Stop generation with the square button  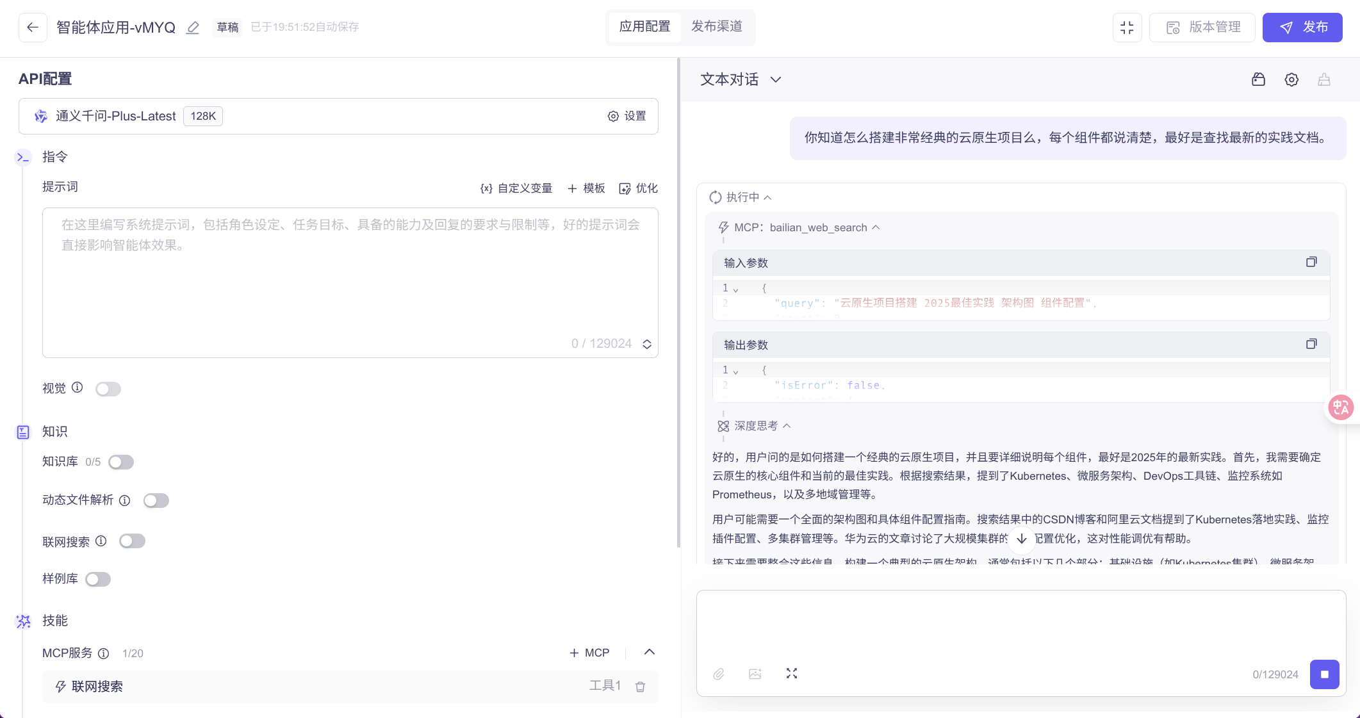point(1324,674)
